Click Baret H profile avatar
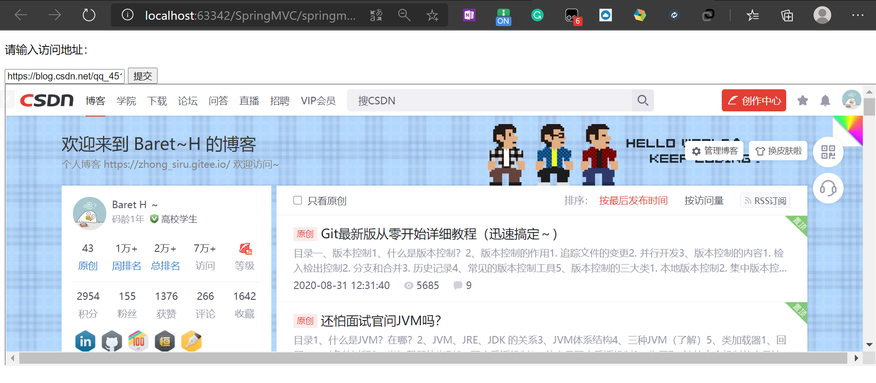 point(89,213)
